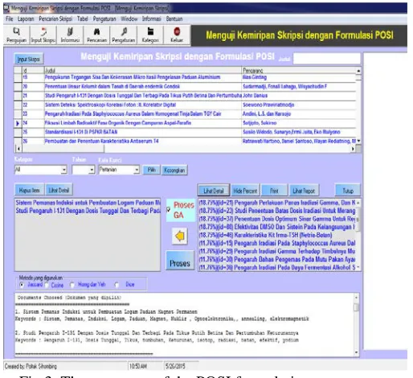Screen dimensions: 413x378
Task: Choose the Dice method radio button
Action: [117, 285]
